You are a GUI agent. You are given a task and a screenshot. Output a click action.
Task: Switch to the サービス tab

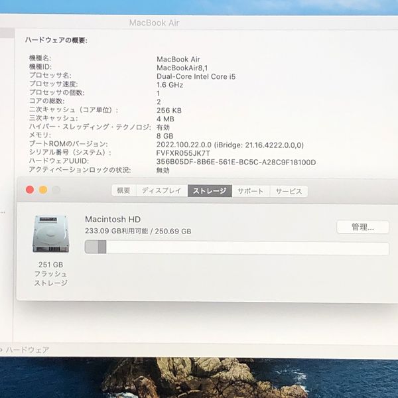tap(289, 191)
